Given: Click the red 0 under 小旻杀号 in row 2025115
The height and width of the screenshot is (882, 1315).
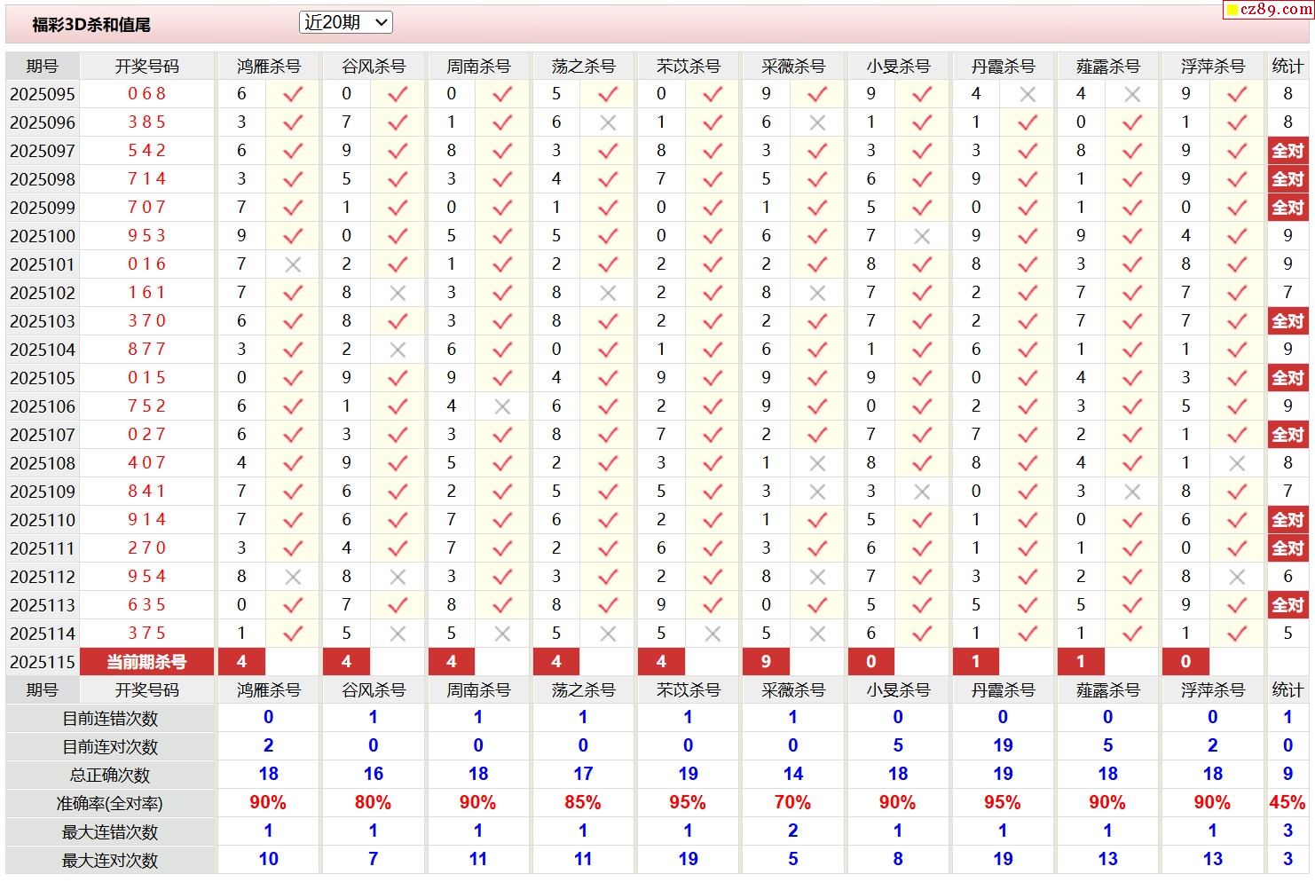Looking at the screenshot, I should (870, 662).
